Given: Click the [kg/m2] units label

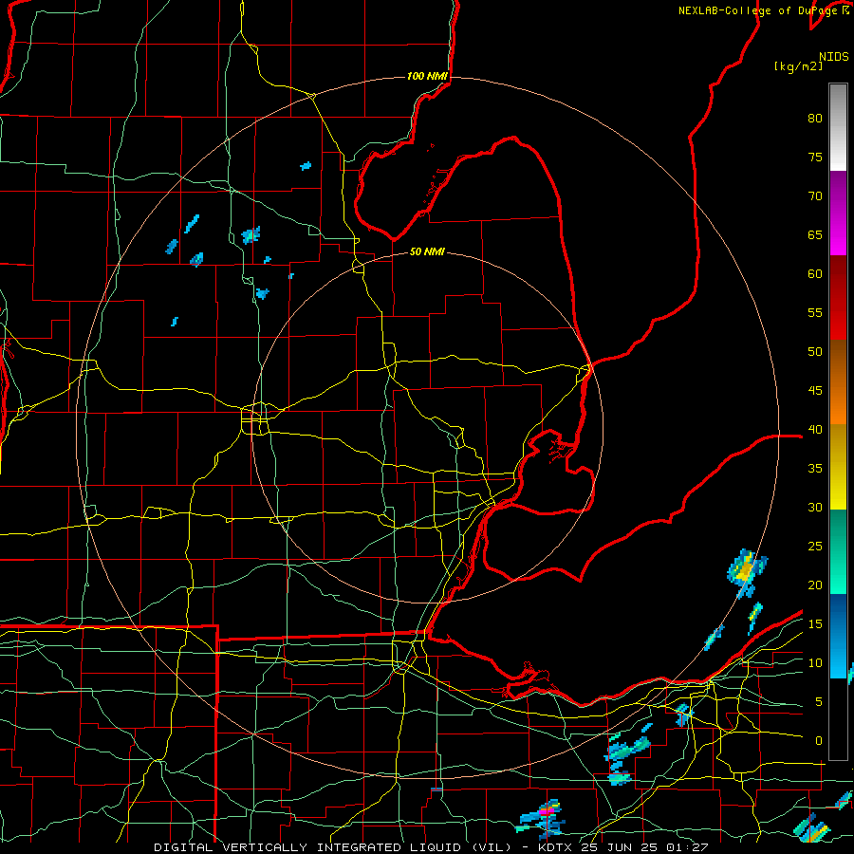Looking at the screenshot, I should [x=798, y=66].
